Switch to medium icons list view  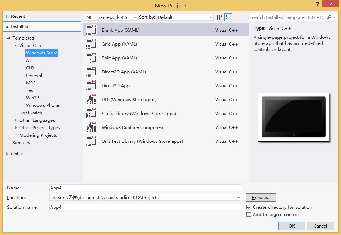pyautogui.click(x=228, y=17)
